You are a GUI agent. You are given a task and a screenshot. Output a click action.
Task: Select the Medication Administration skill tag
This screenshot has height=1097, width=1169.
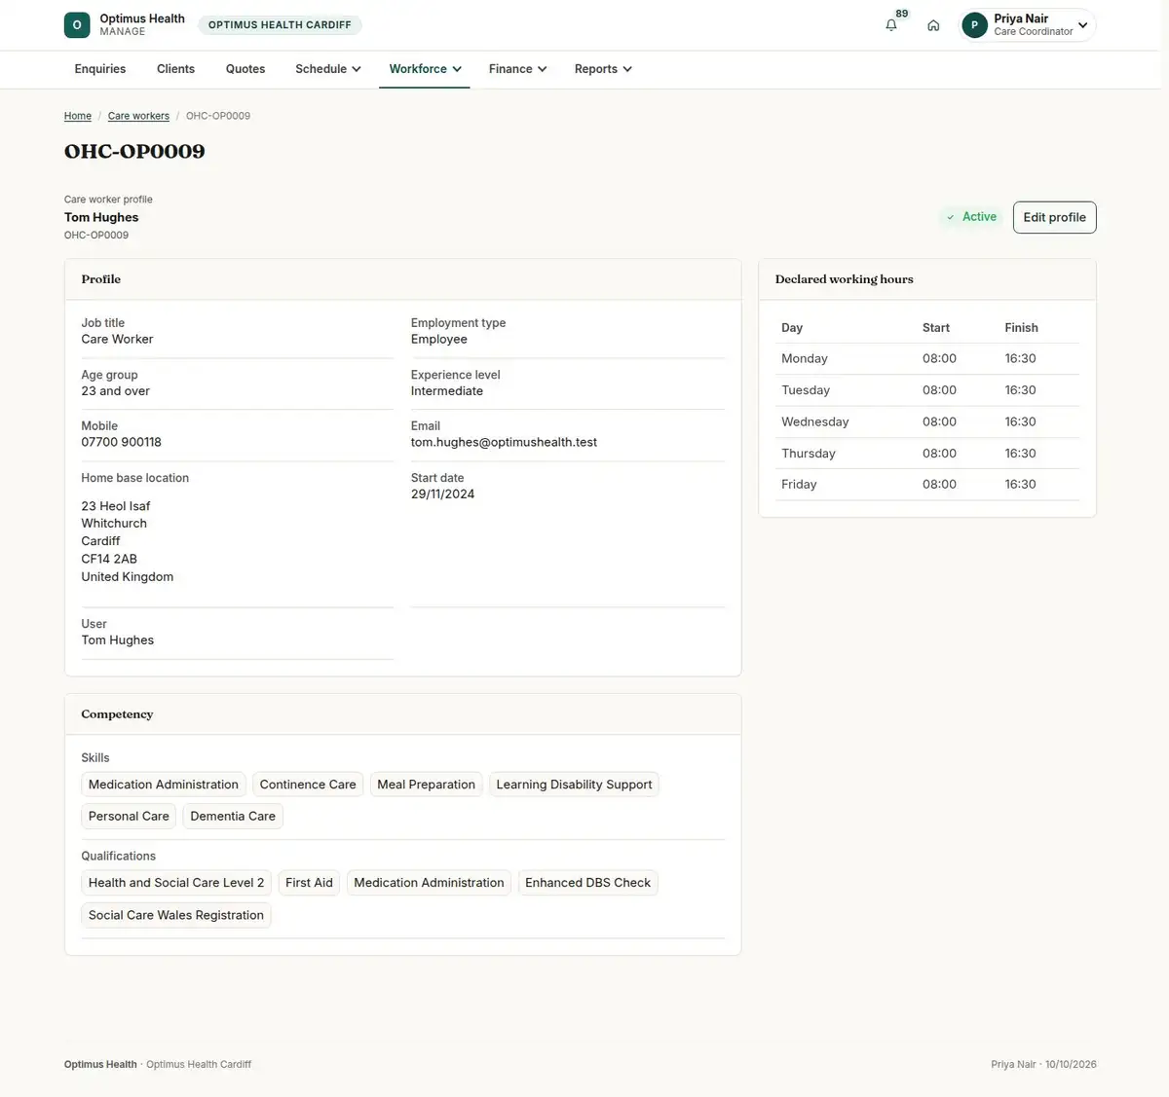click(x=164, y=785)
